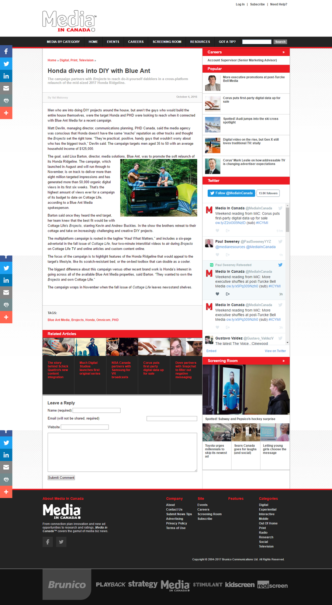The height and width of the screenshot is (605, 332).
Task: Submit Comment button
Action: pyautogui.click(x=61, y=478)
